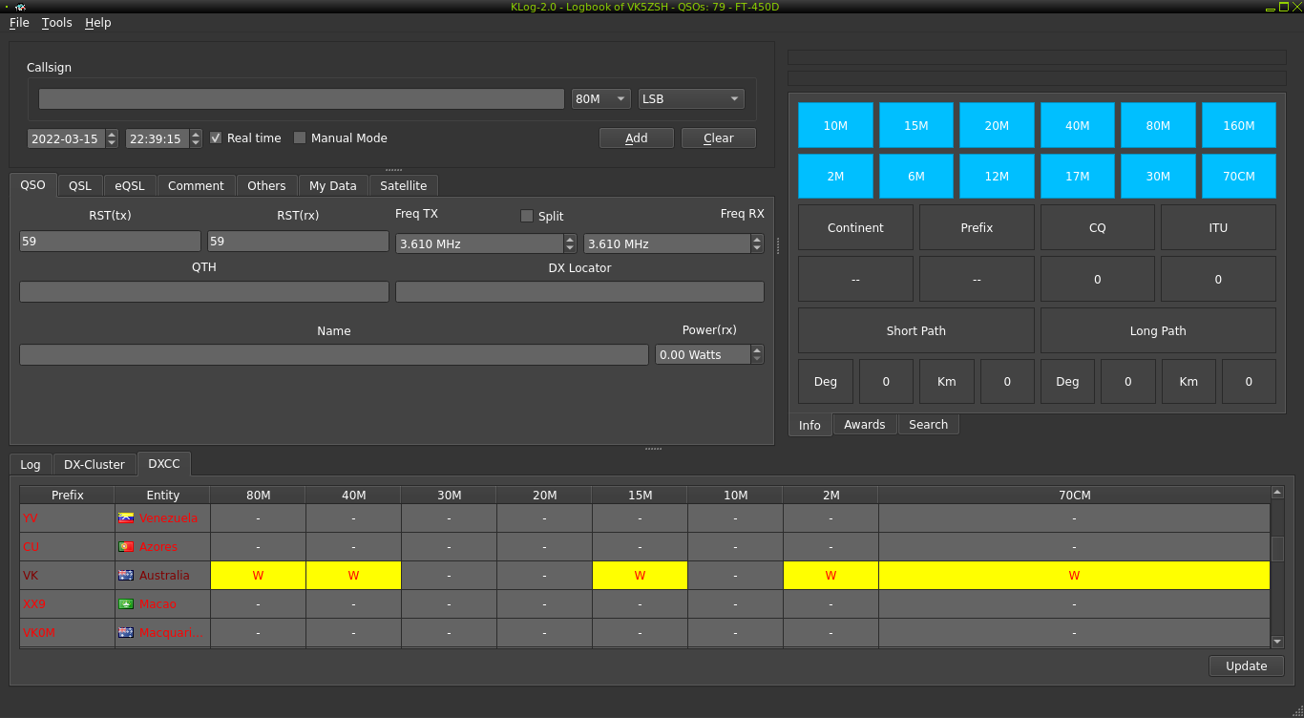
Task: Toggle the Real time checkbox
Action: 216,137
